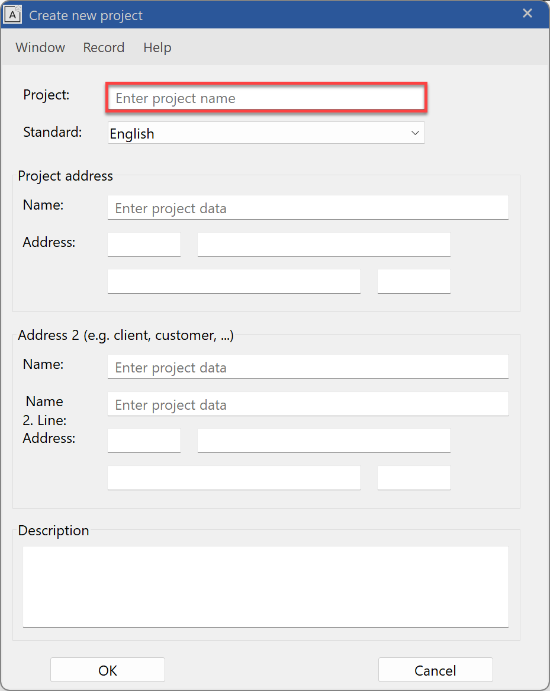Click last short Address box in Project address
The width and height of the screenshot is (550, 691).
tap(414, 281)
